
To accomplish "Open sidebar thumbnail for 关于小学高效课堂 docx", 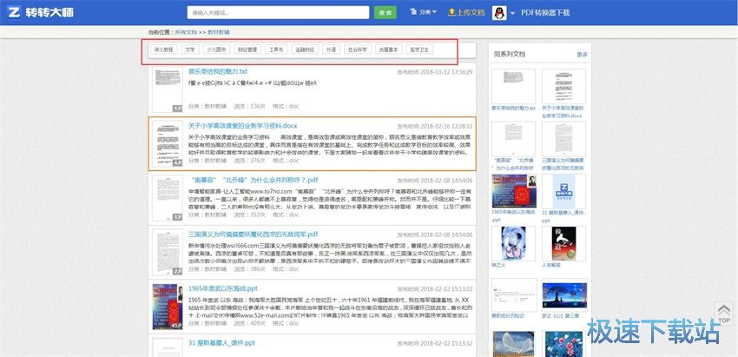I will [563, 86].
